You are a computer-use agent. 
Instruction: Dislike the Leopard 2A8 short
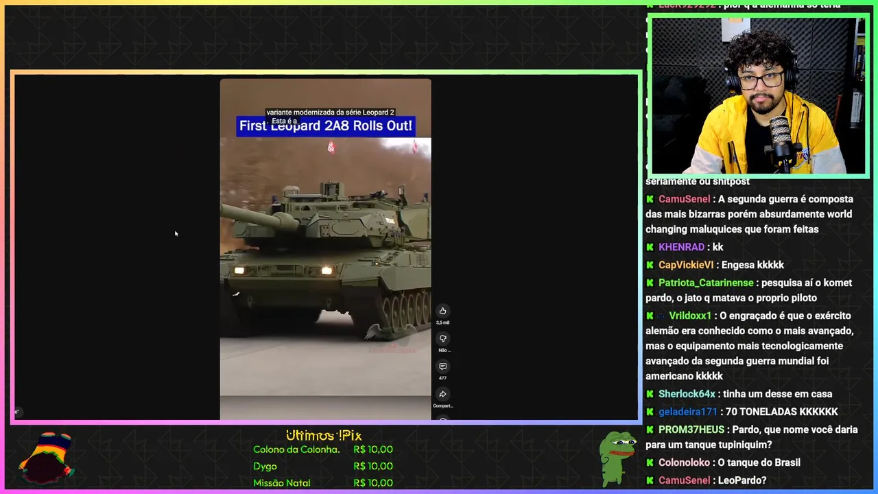click(442, 338)
